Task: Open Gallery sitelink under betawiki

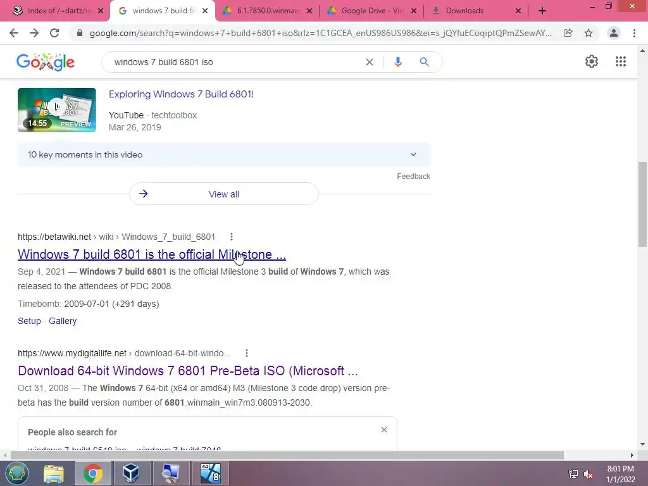Action: 63,321
